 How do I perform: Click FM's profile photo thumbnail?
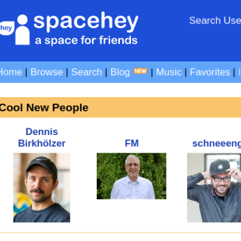(131, 176)
